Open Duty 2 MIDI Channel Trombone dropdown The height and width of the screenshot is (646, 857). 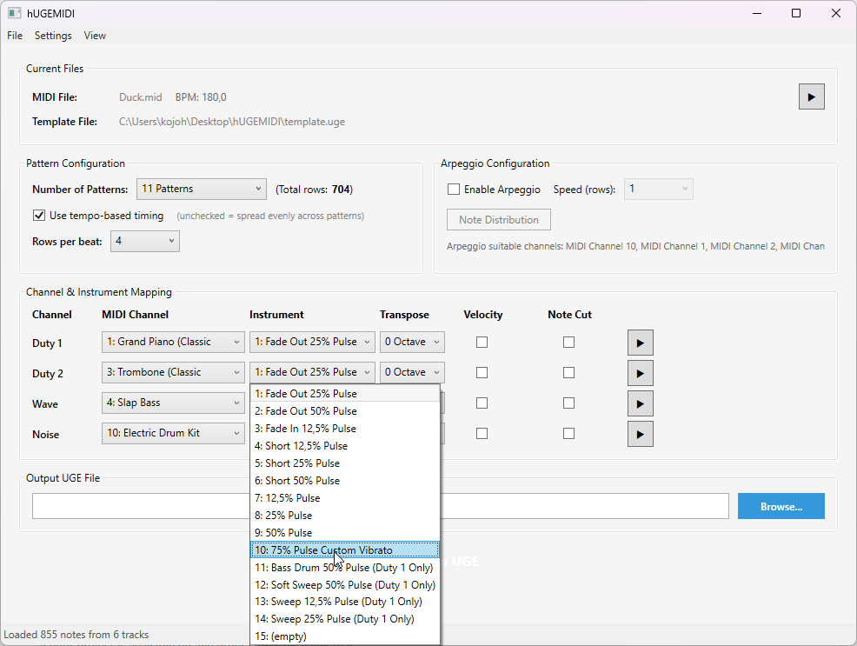(173, 373)
